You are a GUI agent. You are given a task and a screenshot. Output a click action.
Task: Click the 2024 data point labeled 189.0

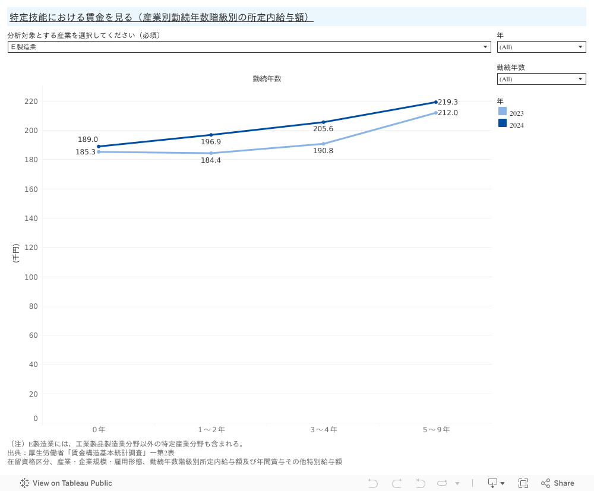click(x=99, y=146)
